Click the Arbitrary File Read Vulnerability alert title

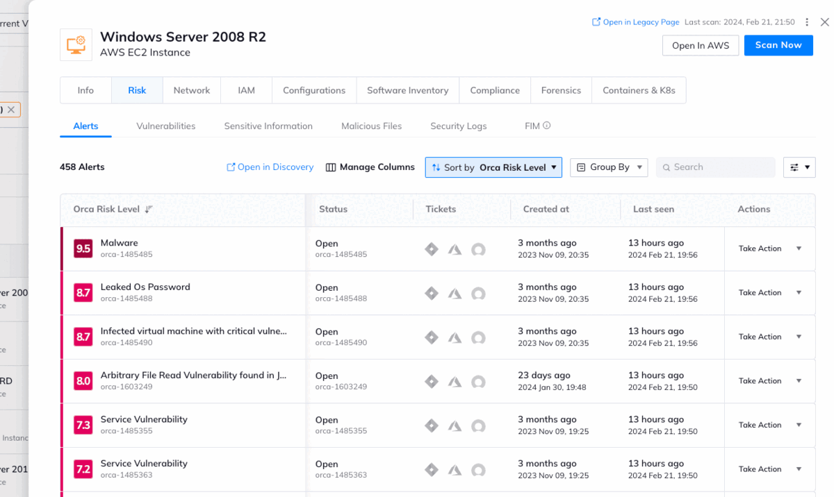pos(193,375)
